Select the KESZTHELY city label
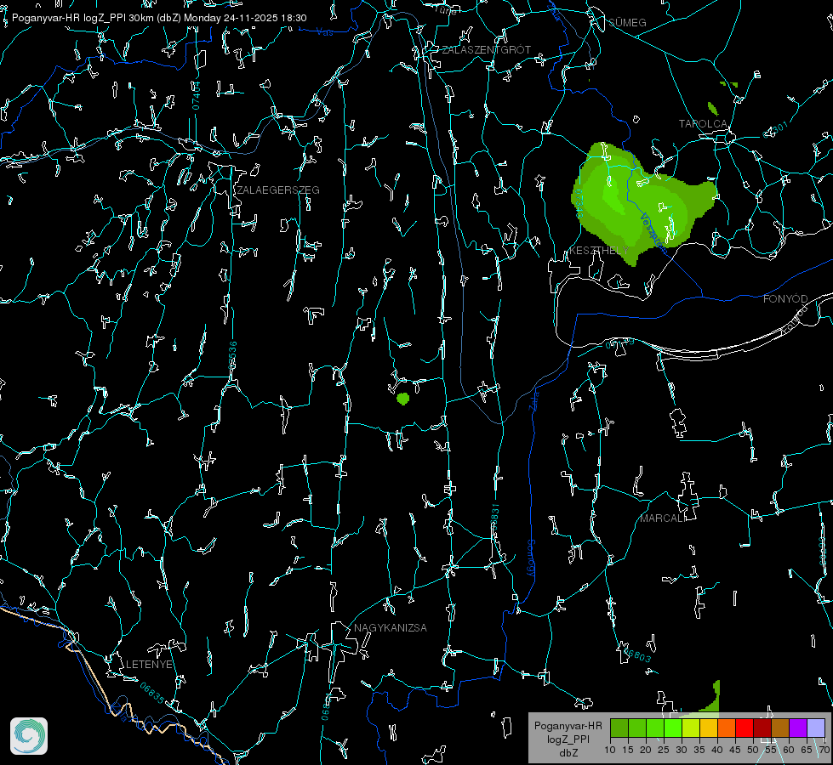Viewport: 833px width, 765px height. [x=599, y=250]
